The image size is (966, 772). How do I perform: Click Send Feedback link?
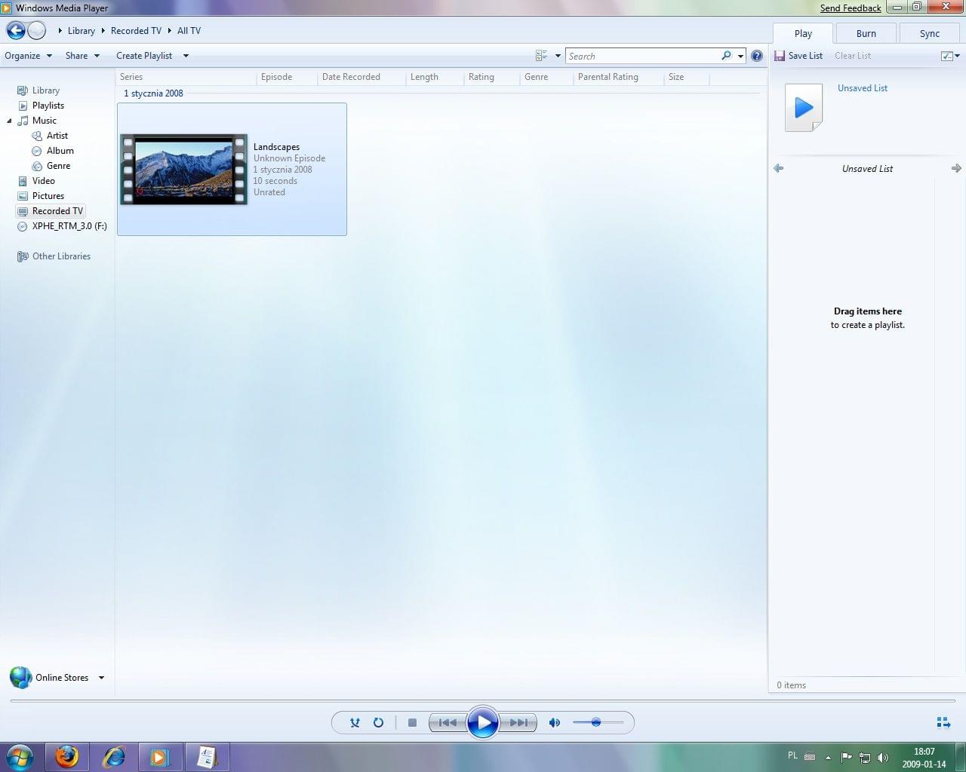pos(851,8)
